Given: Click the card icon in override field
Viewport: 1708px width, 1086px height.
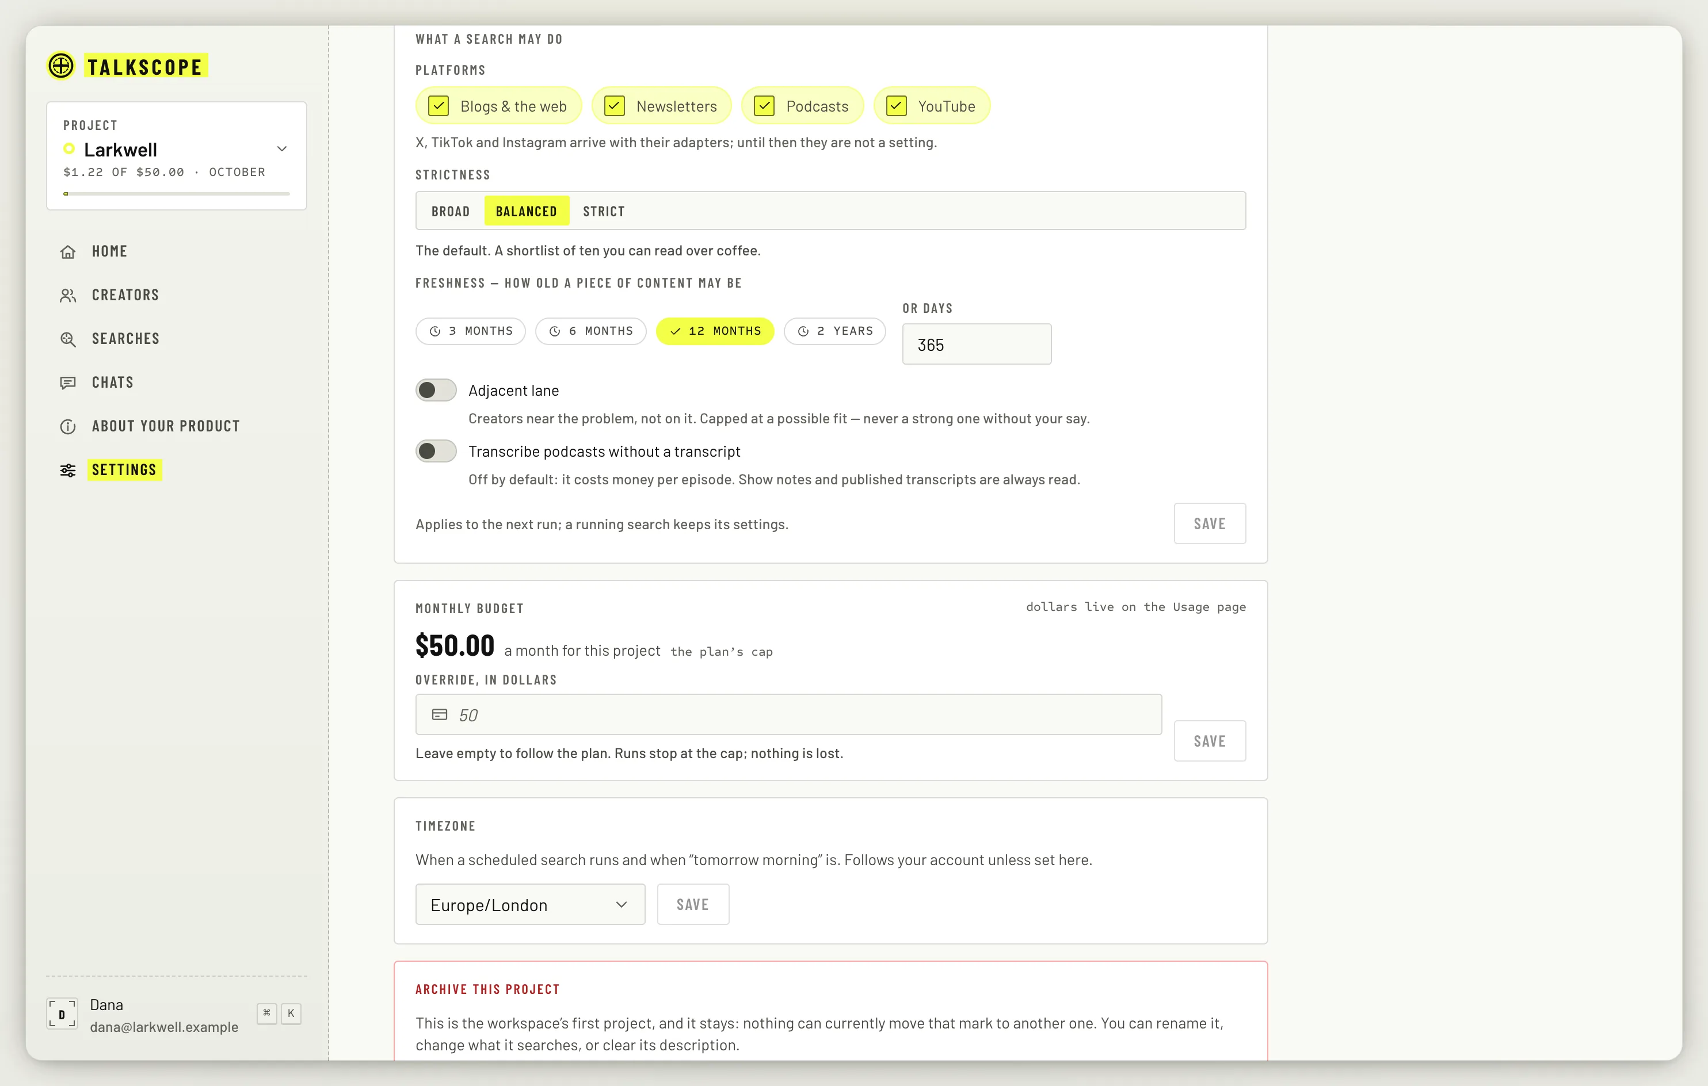Looking at the screenshot, I should [440, 714].
